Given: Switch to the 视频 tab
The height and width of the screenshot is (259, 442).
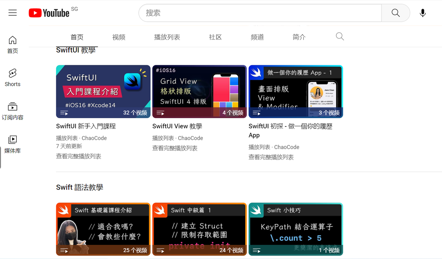Looking at the screenshot, I should [x=119, y=37].
